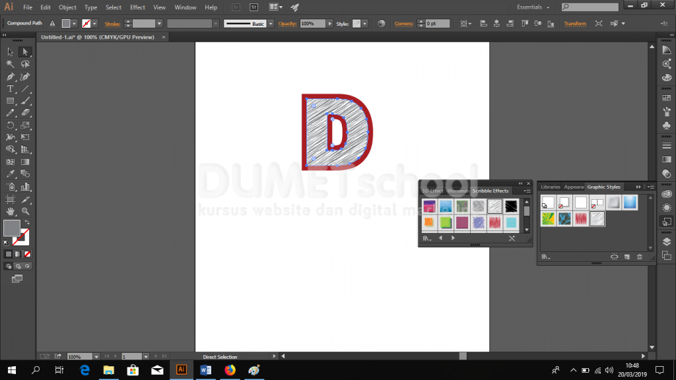This screenshot has width=676, height=380.
Task: Open the Object menu
Action: point(67,7)
